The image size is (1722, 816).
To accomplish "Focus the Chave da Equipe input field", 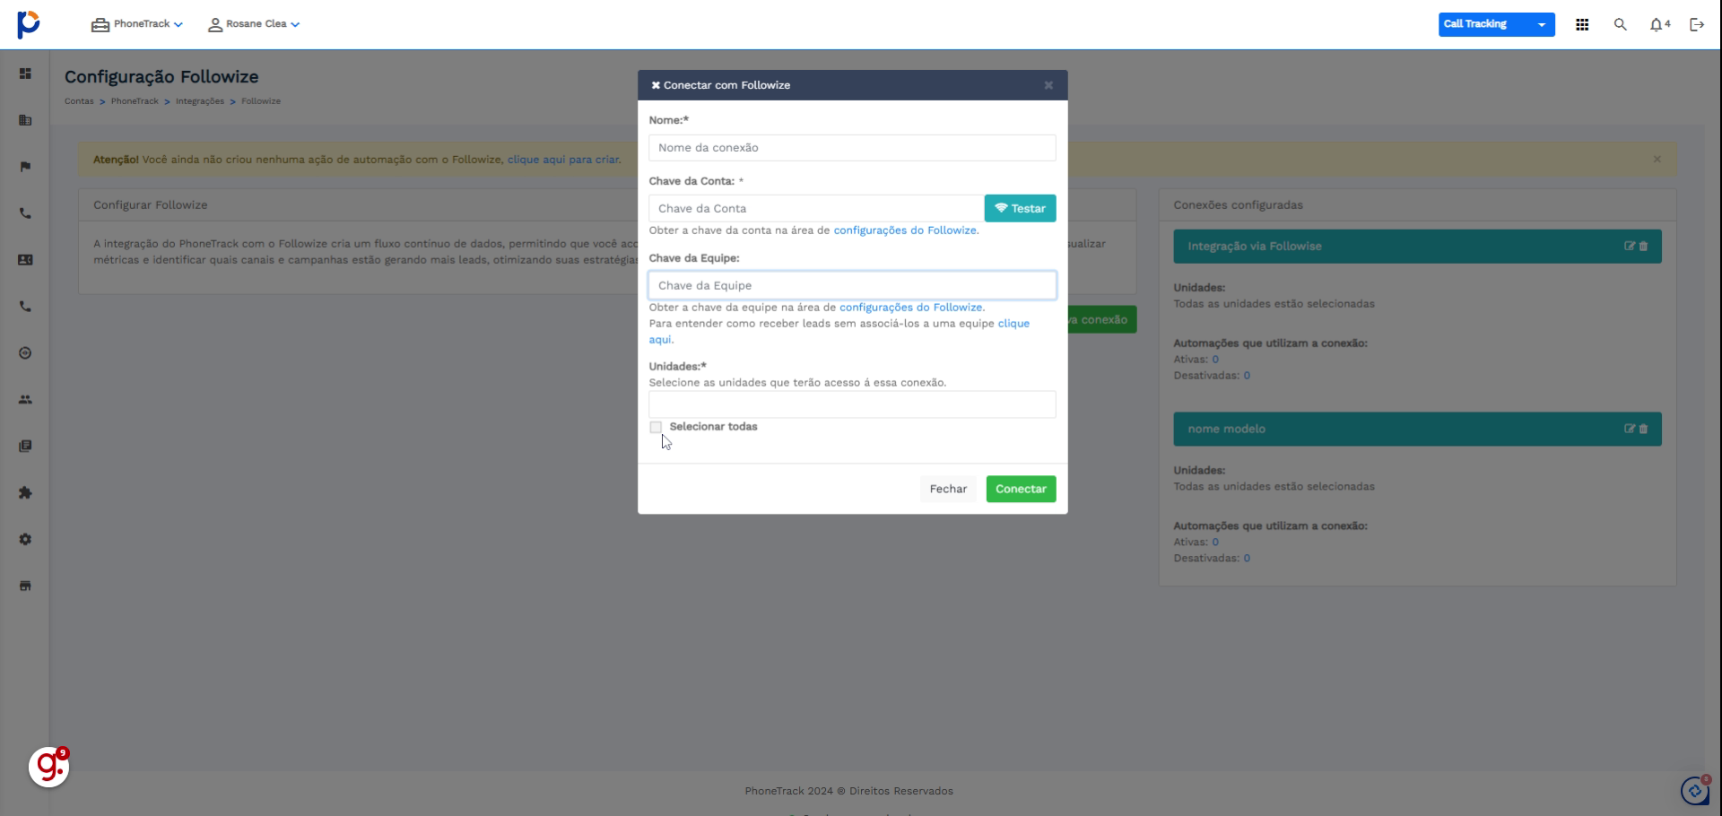I will [x=852, y=286].
